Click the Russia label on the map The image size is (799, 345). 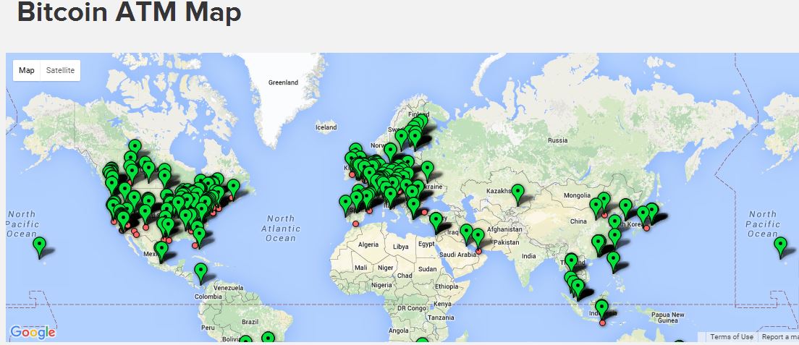pos(557,140)
